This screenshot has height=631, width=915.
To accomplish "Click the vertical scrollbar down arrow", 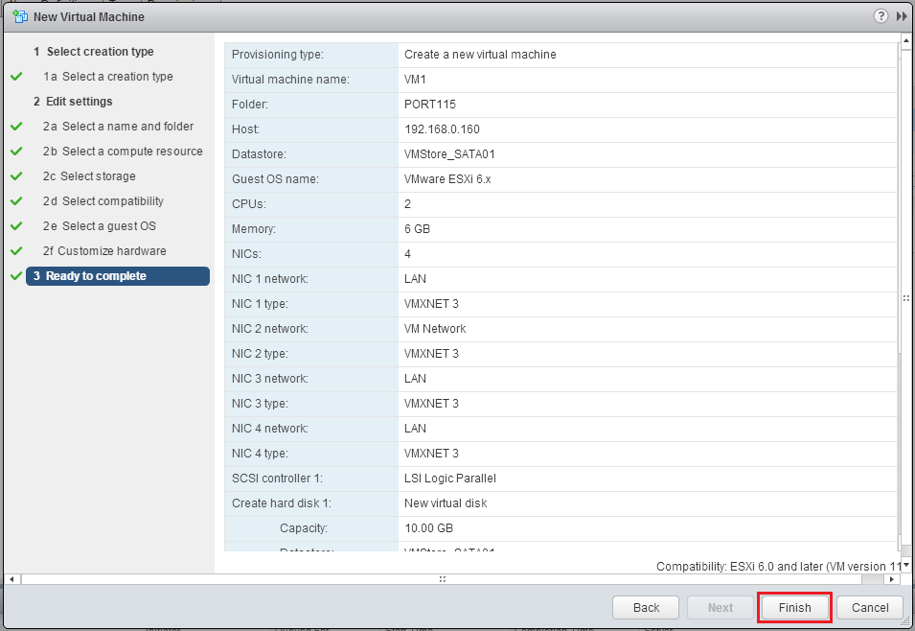I will (906, 565).
